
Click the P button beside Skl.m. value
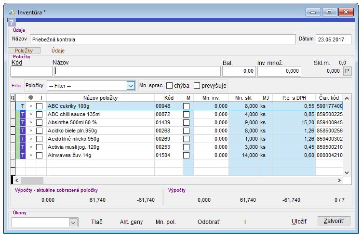coord(347,71)
